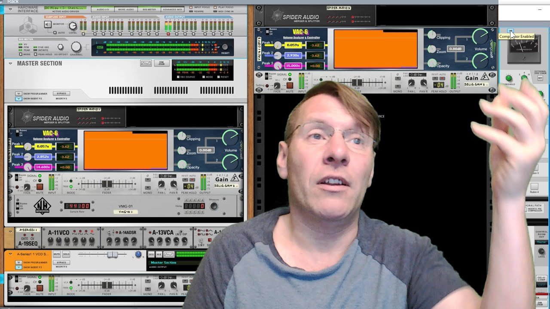The width and height of the screenshot is (550, 309).
Task: Click the DIM -20dB button
Action: [x=161, y=63]
